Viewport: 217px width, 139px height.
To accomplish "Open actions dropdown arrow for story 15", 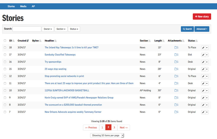I will tap(207, 69).
